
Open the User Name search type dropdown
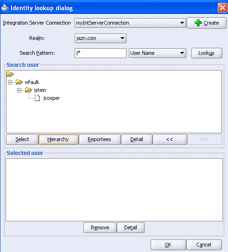point(158,53)
